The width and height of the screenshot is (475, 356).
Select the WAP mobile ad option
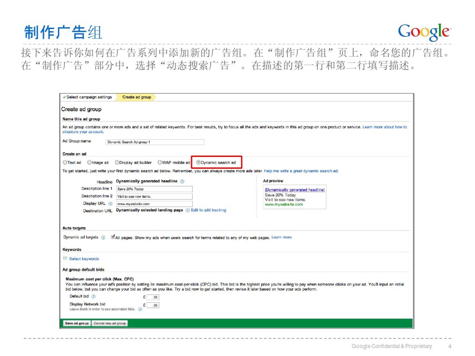click(160, 162)
